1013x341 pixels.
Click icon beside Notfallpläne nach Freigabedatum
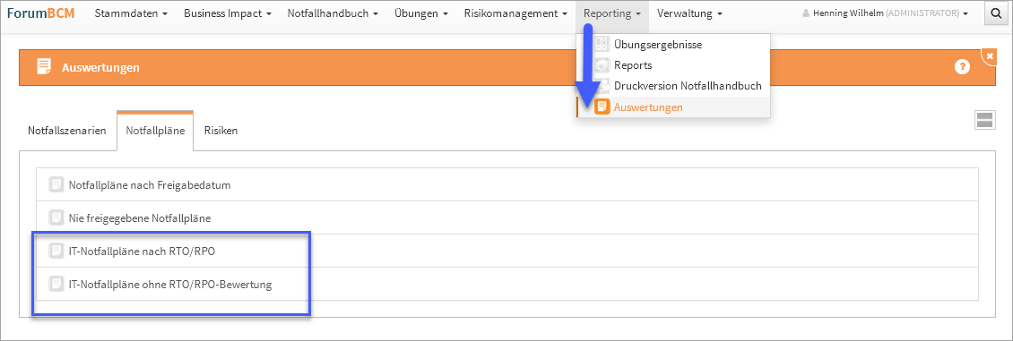[56, 185]
